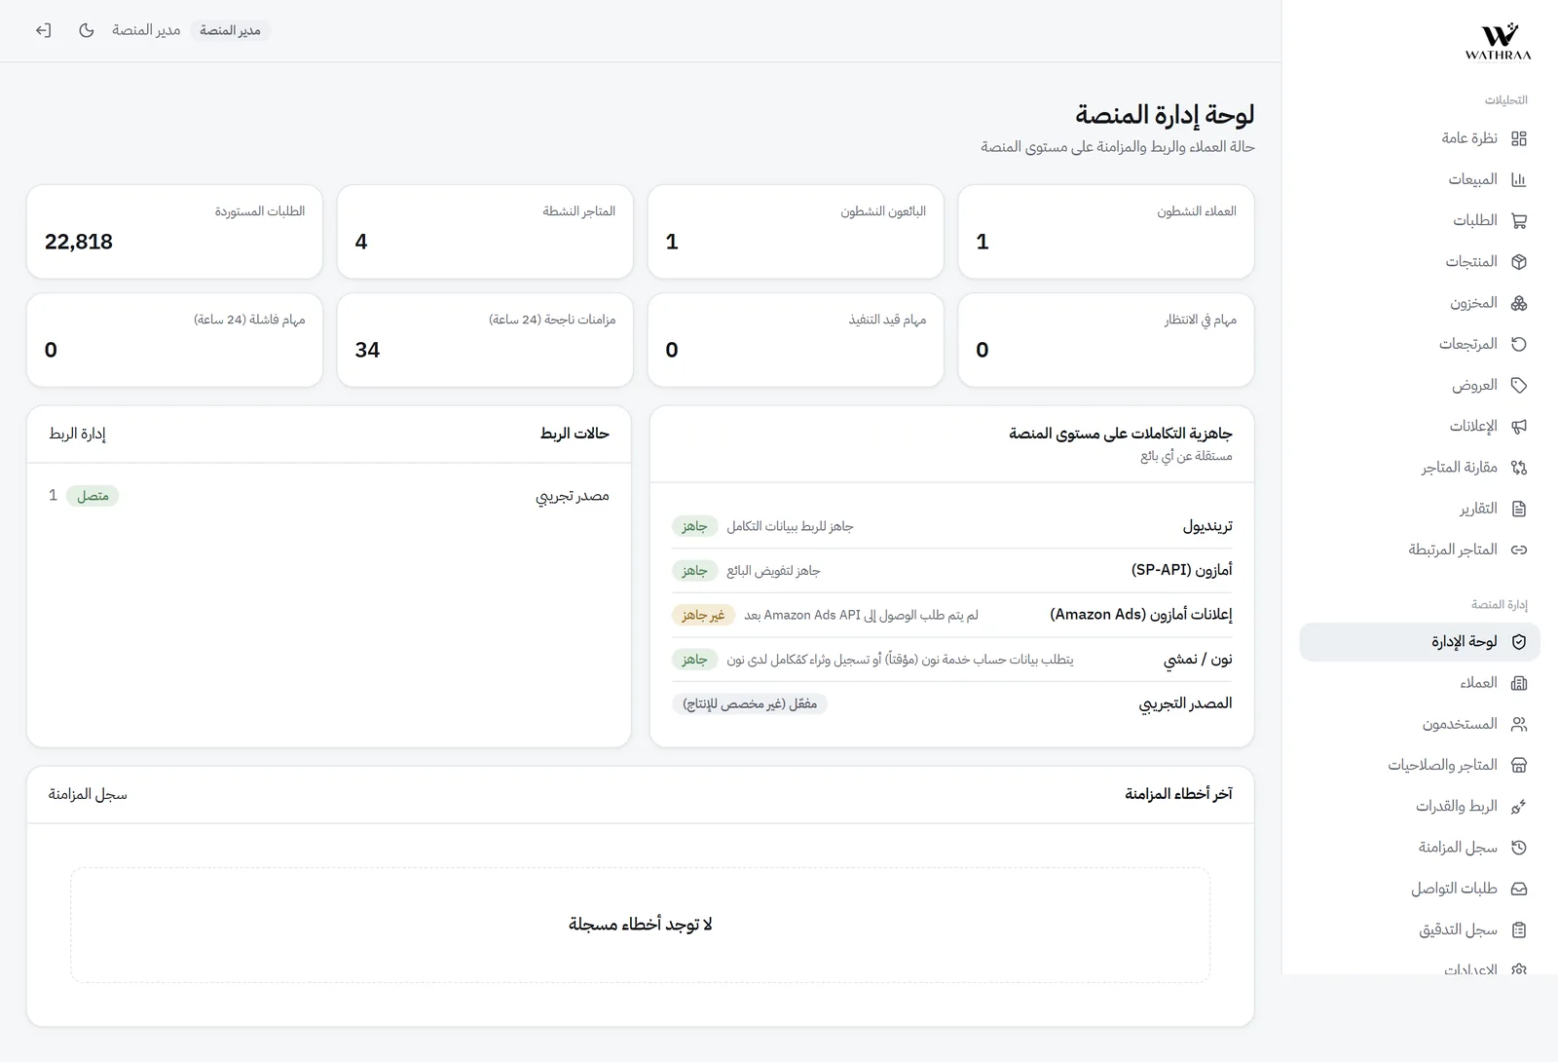Click the مزامنات ناجحة (24 ساعة) value 34

367,350
